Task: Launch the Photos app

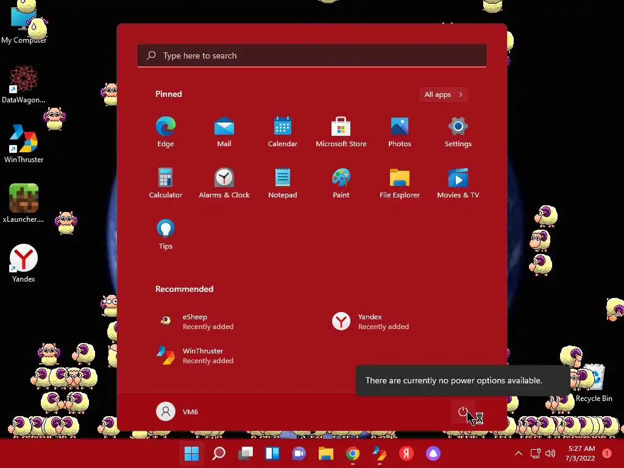Action: pyautogui.click(x=400, y=132)
